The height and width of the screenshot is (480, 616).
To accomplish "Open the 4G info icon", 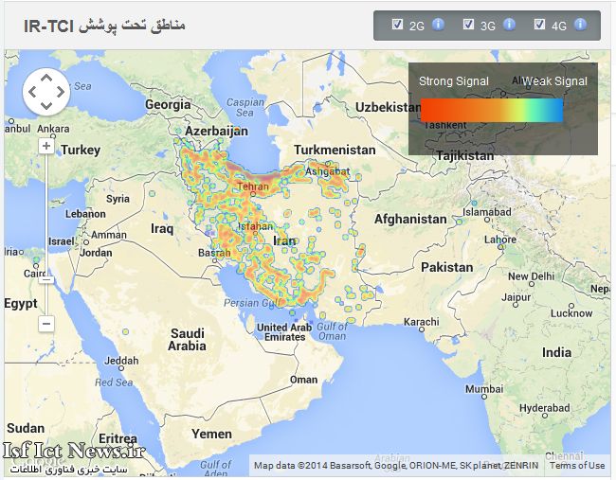I will tap(581, 25).
